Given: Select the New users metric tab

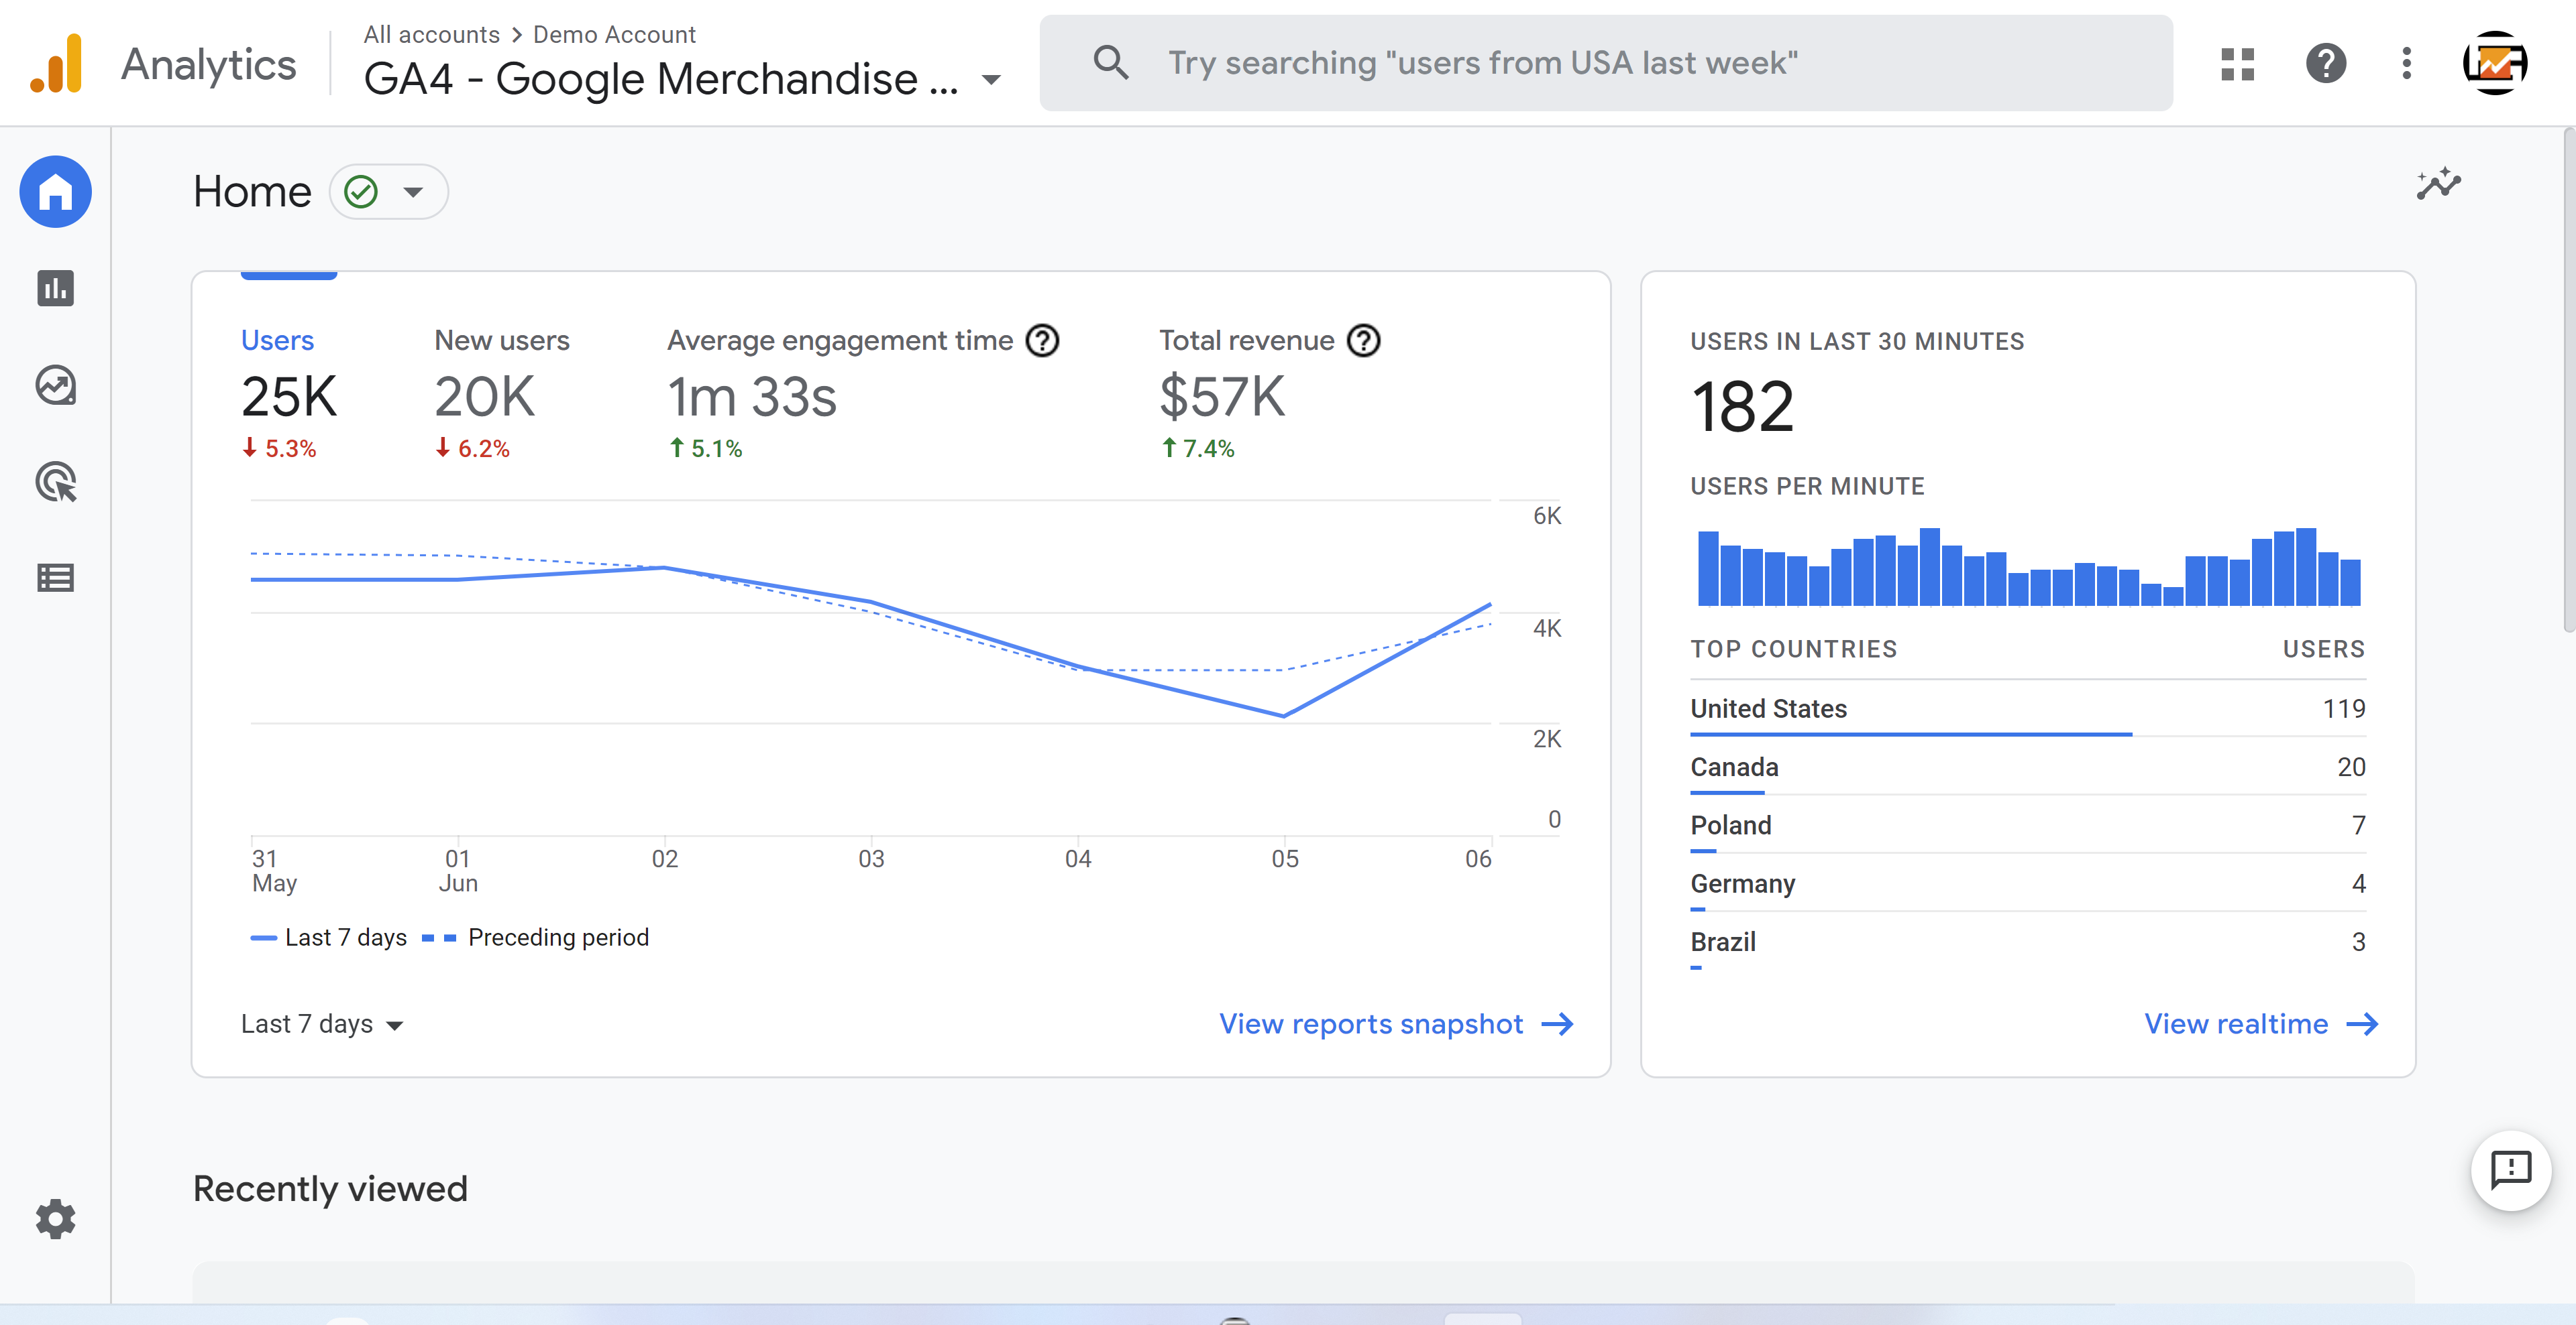Looking at the screenshot, I should [x=502, y=393].
